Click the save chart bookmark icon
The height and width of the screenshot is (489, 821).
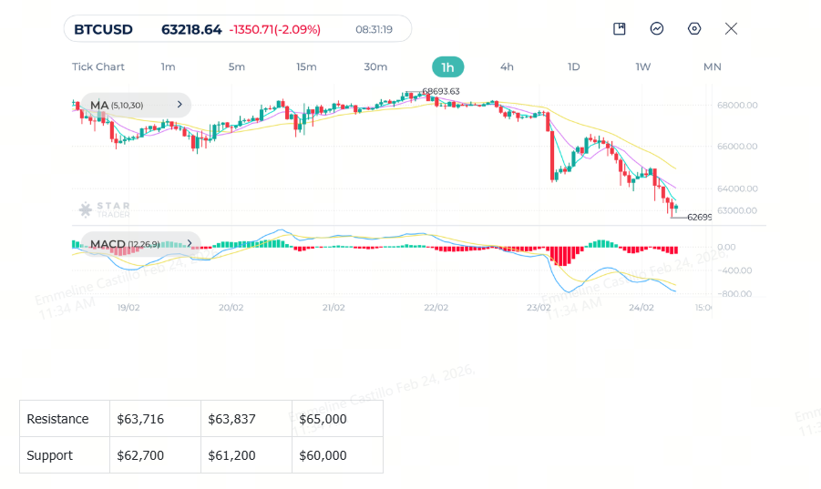coord(620,29)
